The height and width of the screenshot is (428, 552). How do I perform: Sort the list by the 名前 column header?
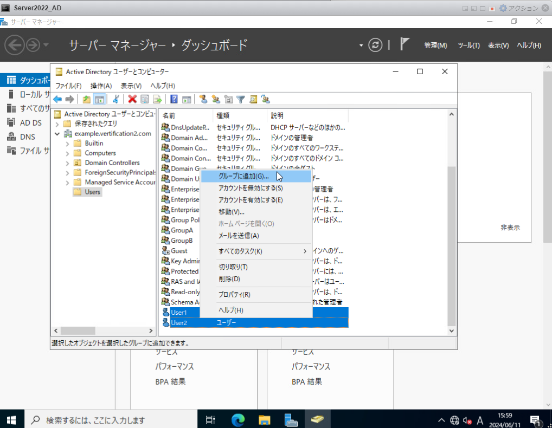[186, 115]
